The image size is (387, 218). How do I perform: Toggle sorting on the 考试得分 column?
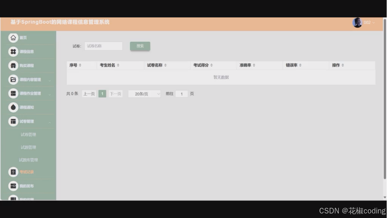pyautogui.click(x=212, y=65)
